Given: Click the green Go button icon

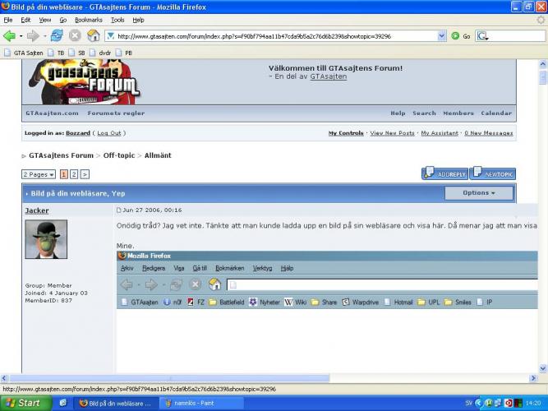Looking at the screenshot, I should pyautogui.click(x=456, y=36).
